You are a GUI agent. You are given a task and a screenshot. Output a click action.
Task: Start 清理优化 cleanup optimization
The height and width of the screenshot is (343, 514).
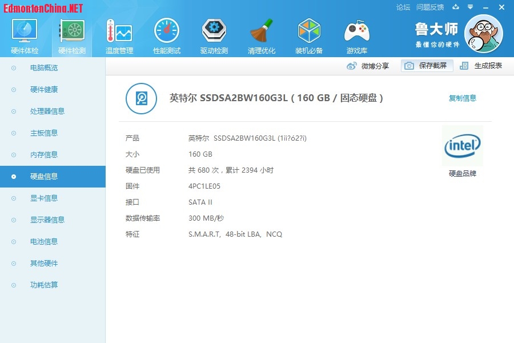[262, 34]
